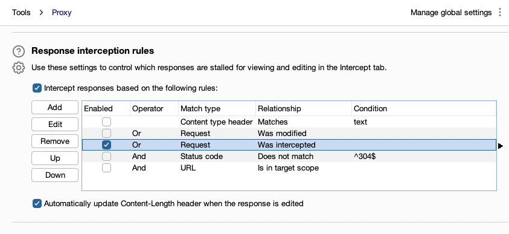The height and width of the screenshot is (234, 509).
Task: Enable the Content type header rule
Action: click(x=106, y=122)
